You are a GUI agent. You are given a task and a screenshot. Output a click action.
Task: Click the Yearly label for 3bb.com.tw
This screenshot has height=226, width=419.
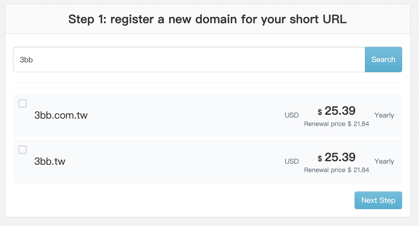coord(384,115)
